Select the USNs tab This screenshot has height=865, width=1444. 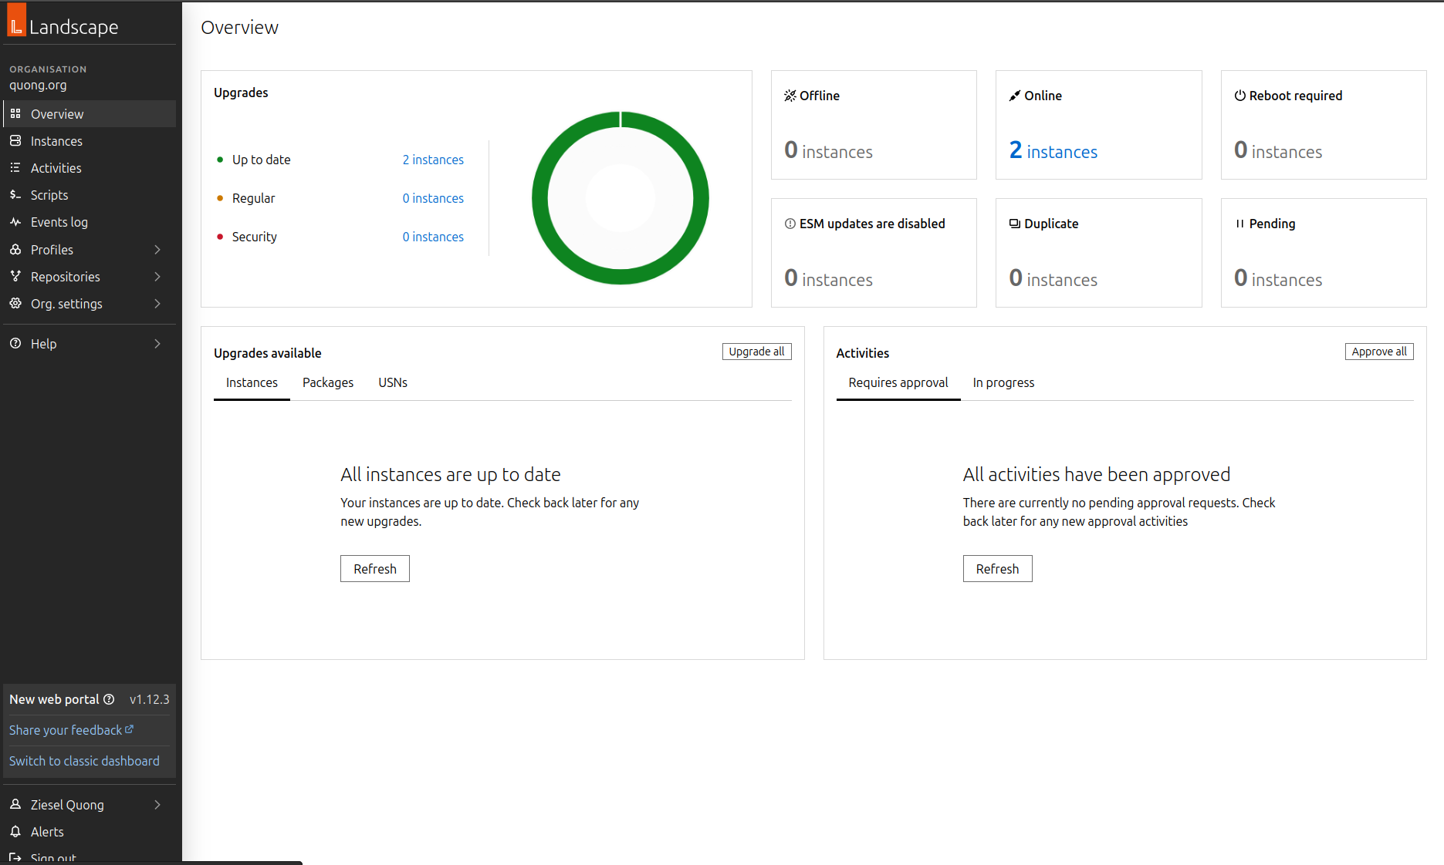click(x=393, y=383)
